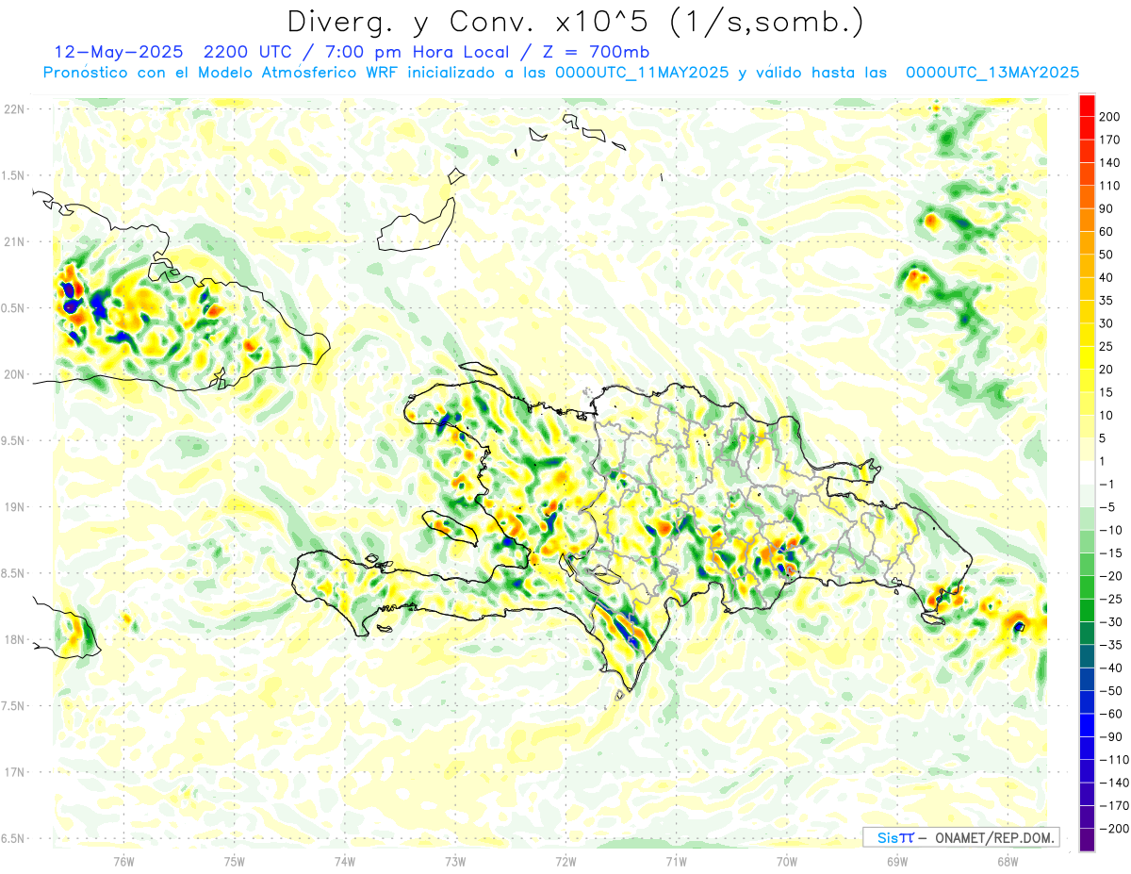This screenshot has width=1131, height=874.
Task: Click the '200' value on the color scale
Action: tap(1110, 117)
